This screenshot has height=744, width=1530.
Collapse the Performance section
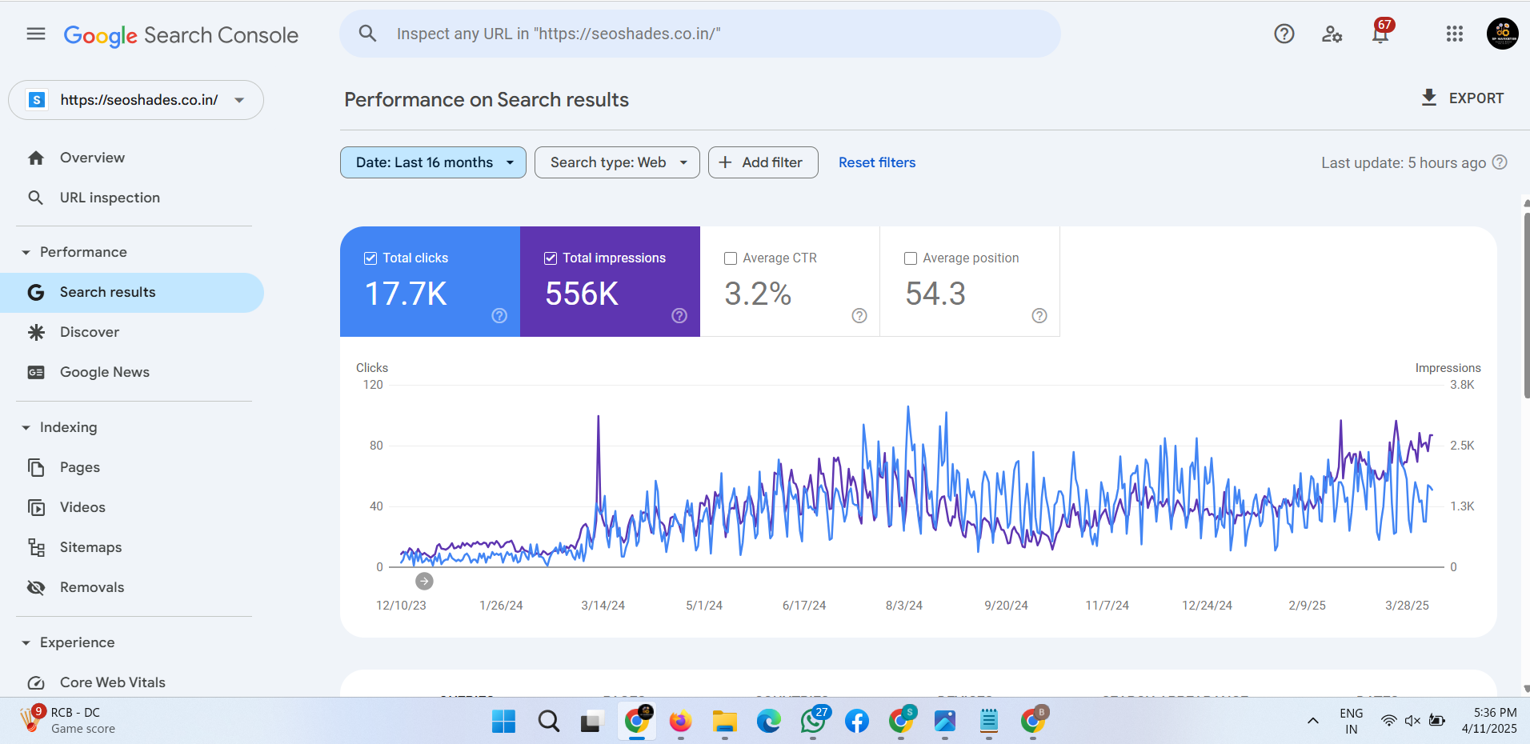[26, 252]
